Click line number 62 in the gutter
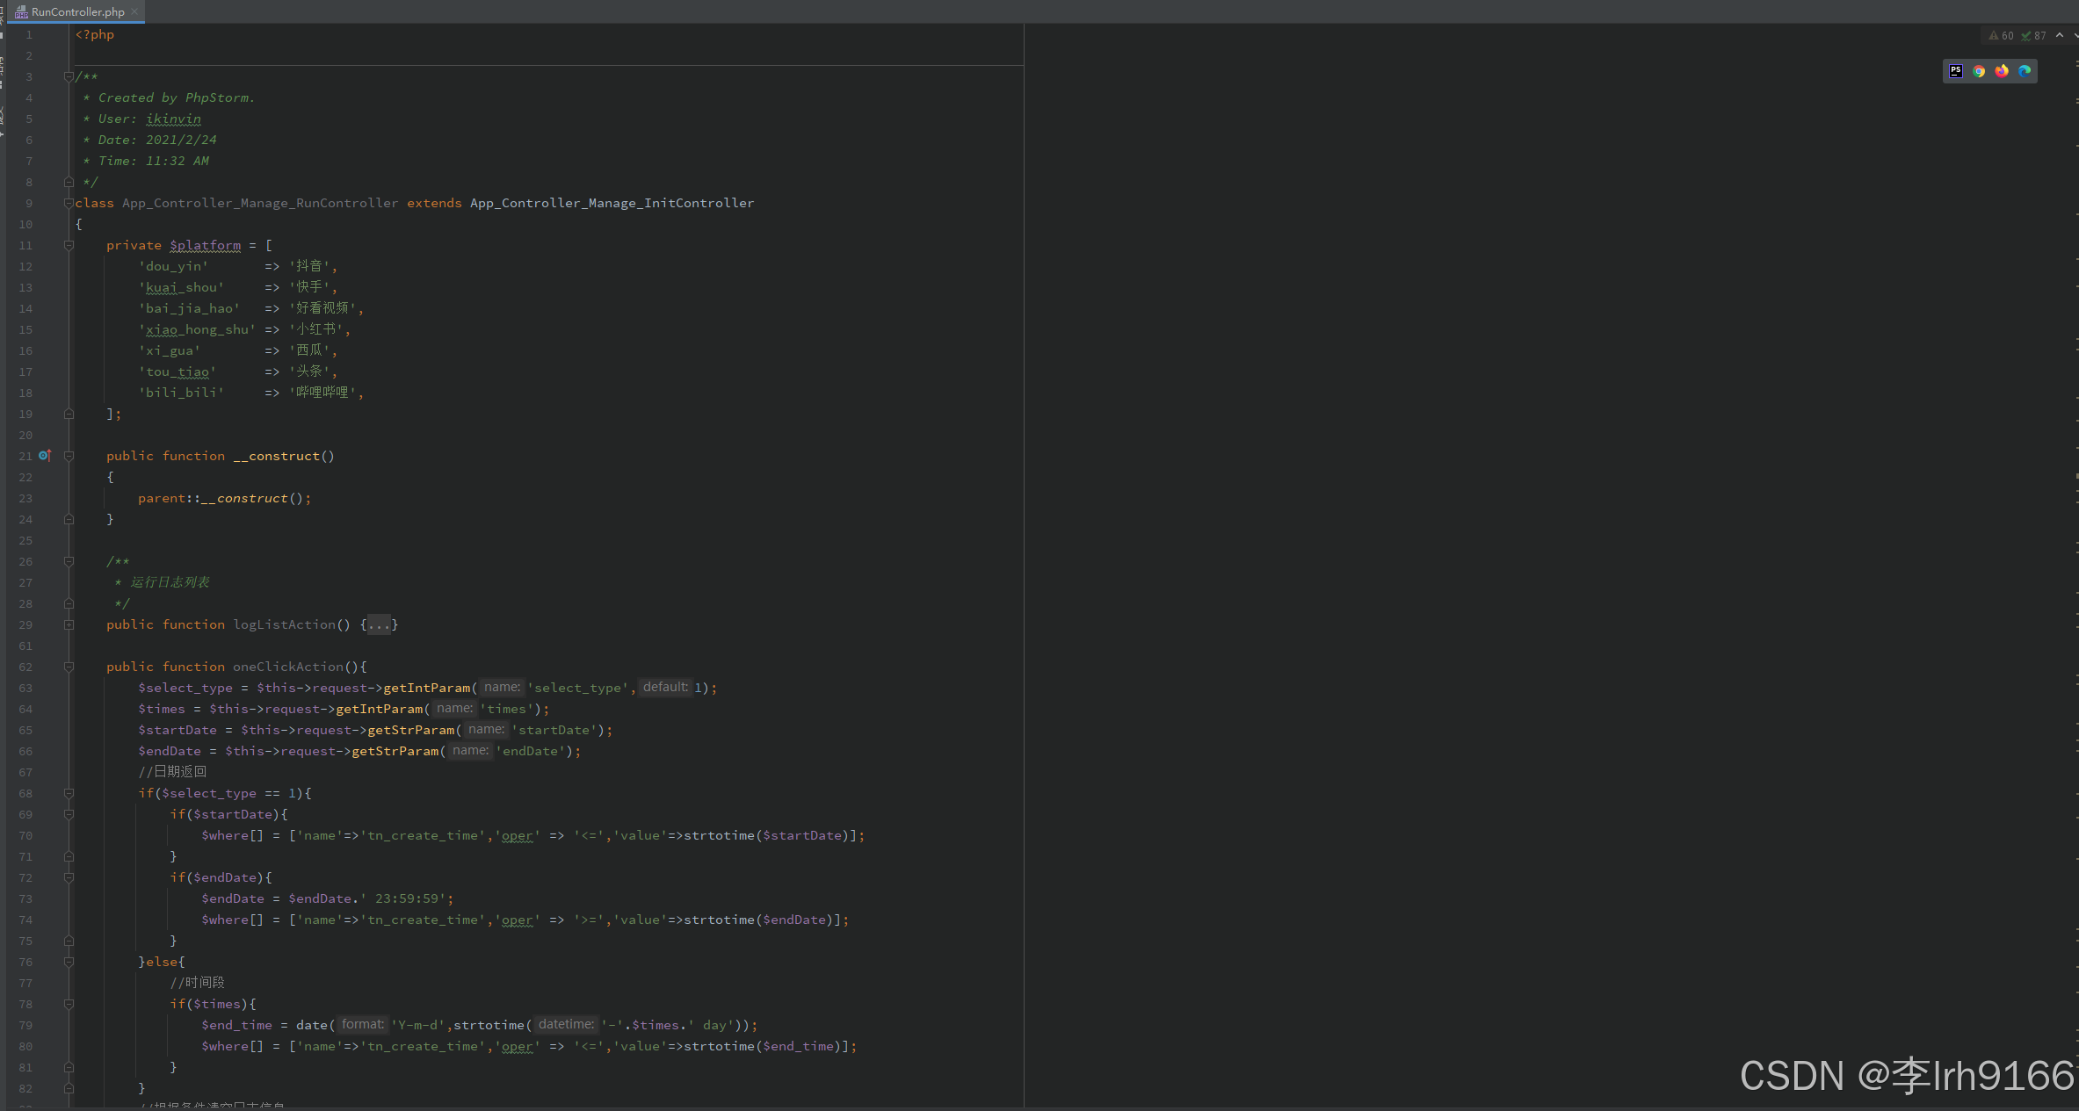Image resolution: width=2079 pixels, height=1111 pixels. click(x=25, y=667)
